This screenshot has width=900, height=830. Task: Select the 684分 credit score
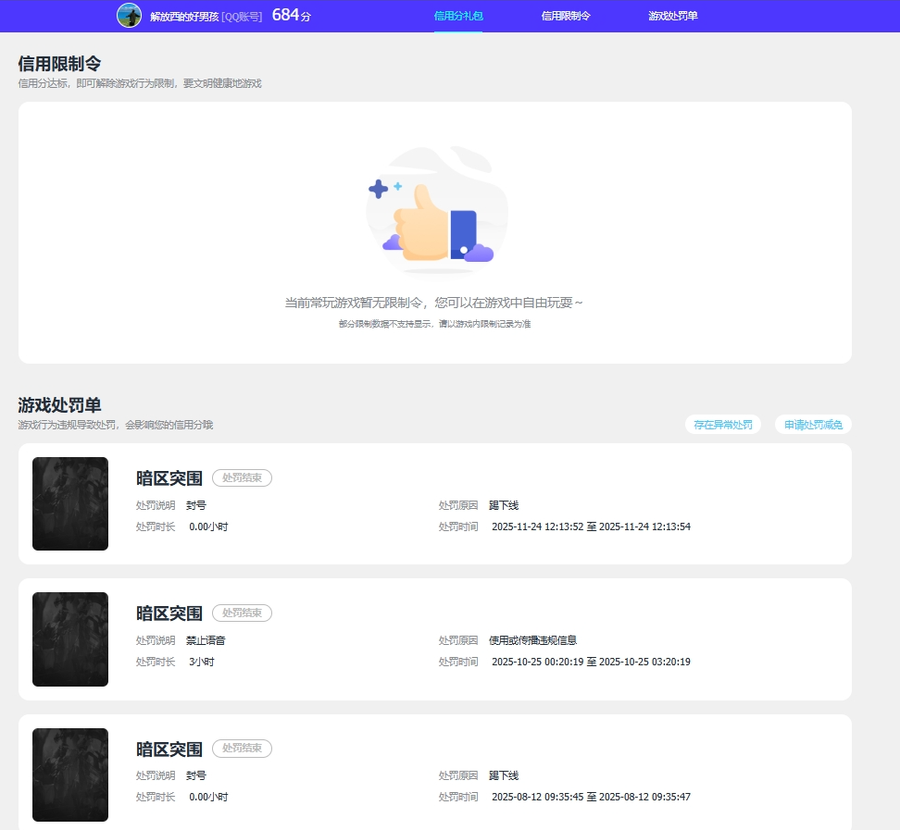pyautogui.click(x=292, y=16)
